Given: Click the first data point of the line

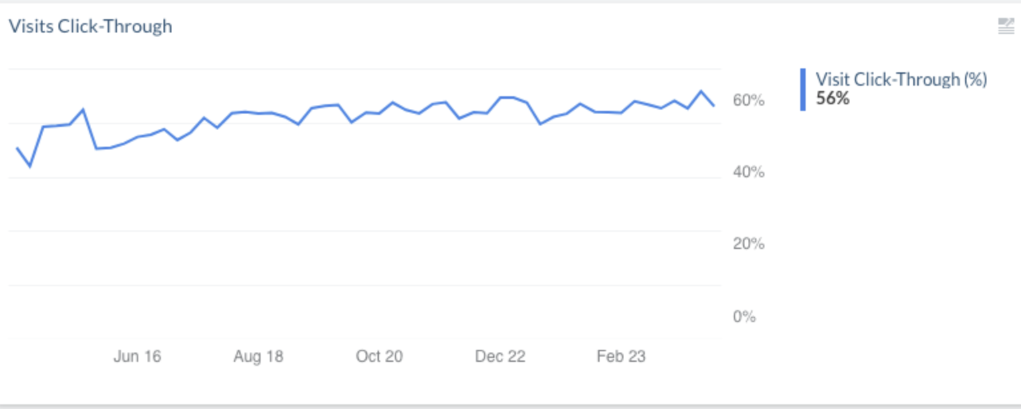Looking at the screenshot, I should coord(17,147).
